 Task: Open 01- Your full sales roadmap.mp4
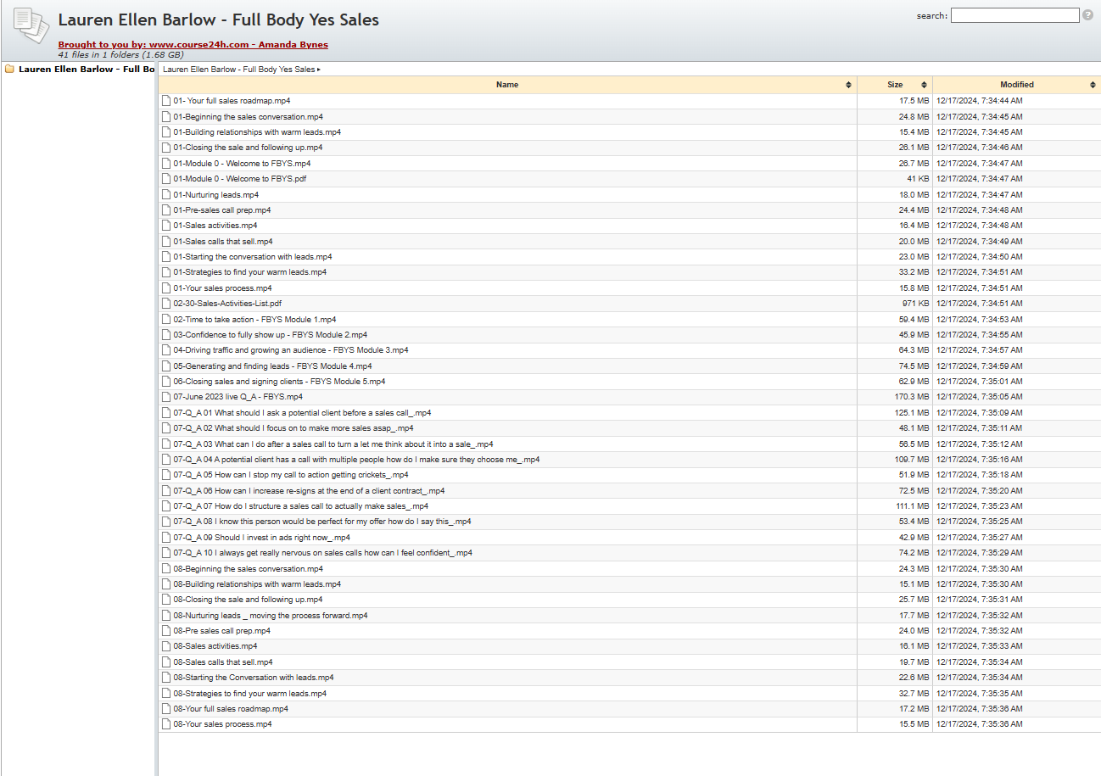220,101
